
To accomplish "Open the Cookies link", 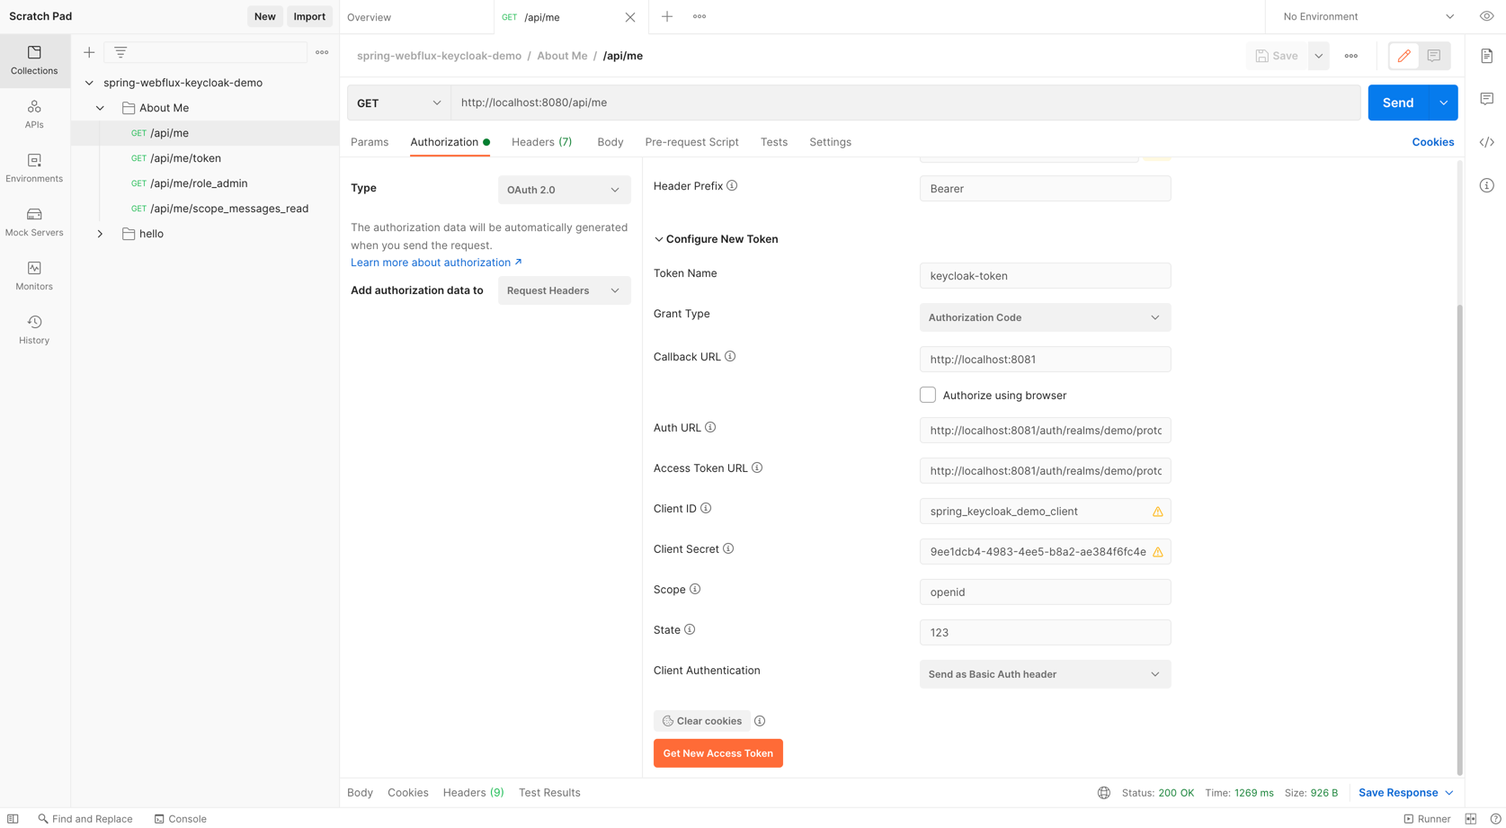I will coord(1432,142).
